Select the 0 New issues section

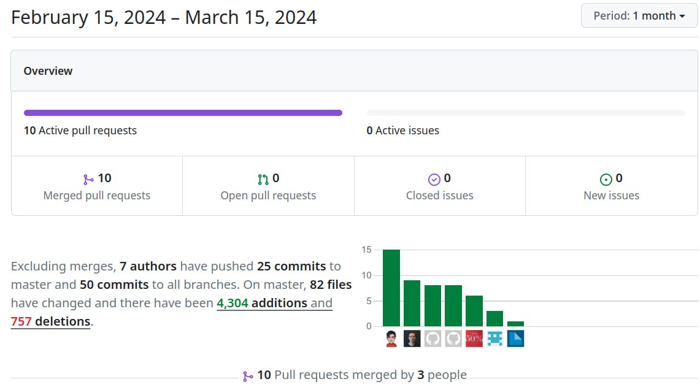point(611,186)
